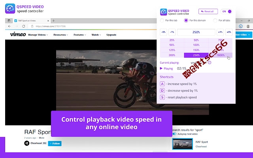This screenshot has height=158, width=253.
Task: Click the vimeo.com address bar URL
Action: 51,26
